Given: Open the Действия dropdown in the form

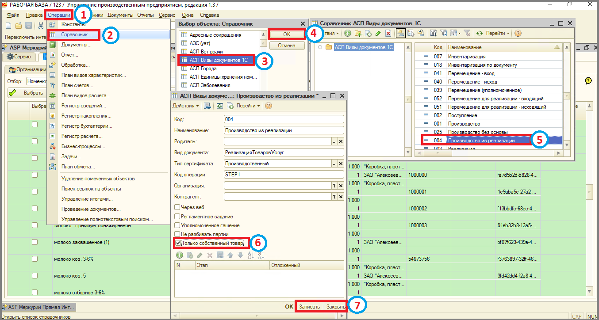Looking at the screenshot, I should (x=185, y=106).
